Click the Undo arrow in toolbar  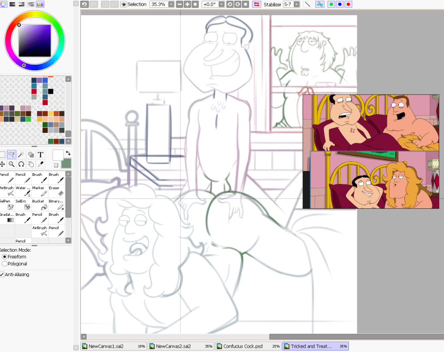(84, 4)
